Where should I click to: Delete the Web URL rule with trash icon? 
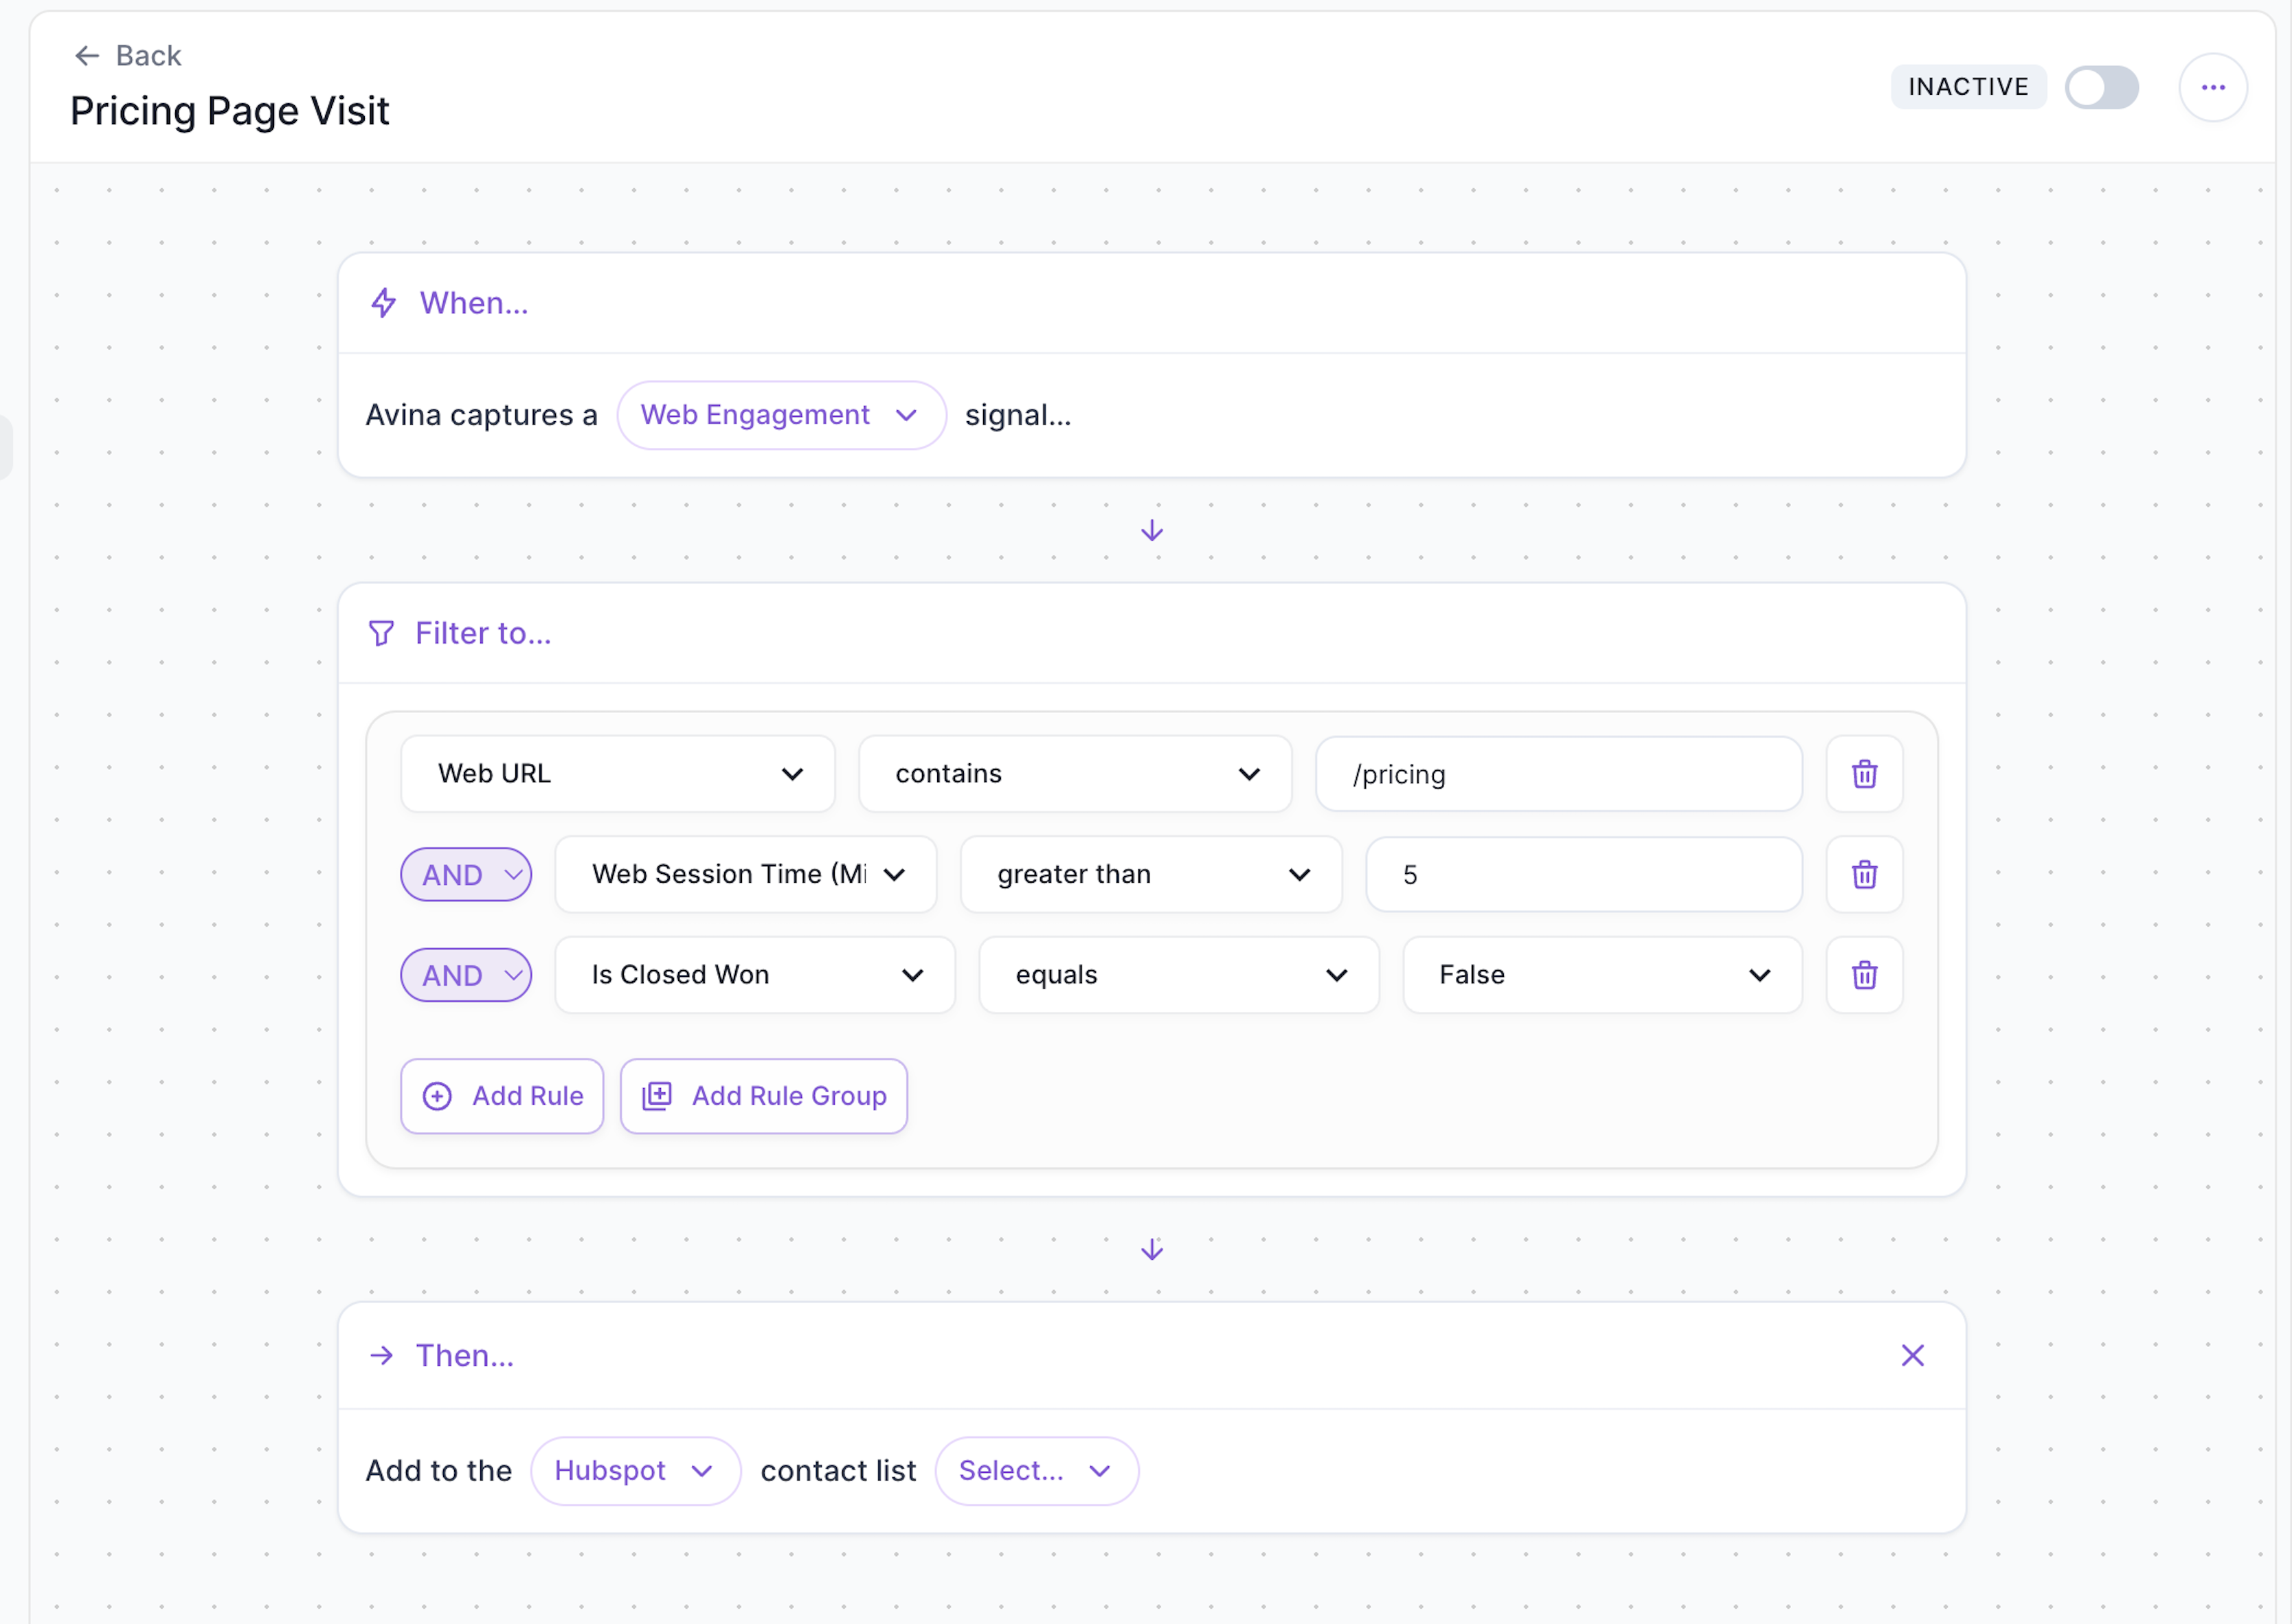1864,774
